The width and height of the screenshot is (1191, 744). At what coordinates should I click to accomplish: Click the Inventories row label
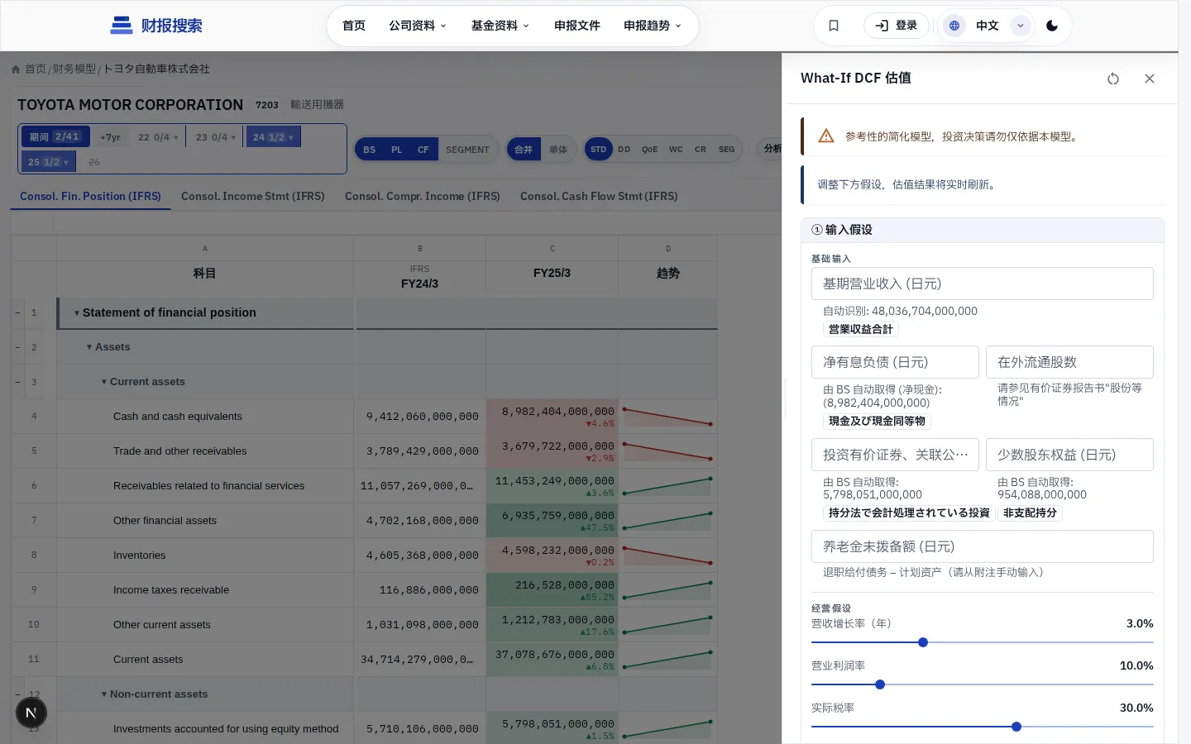[x=140, y=556]
